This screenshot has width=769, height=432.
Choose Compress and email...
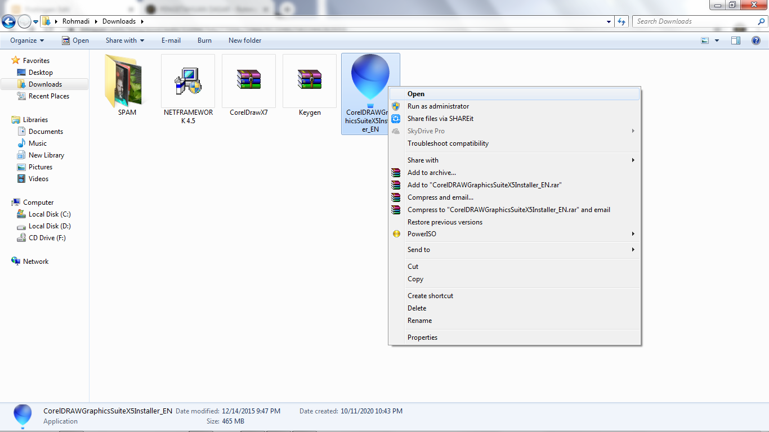tap(515, 197)
